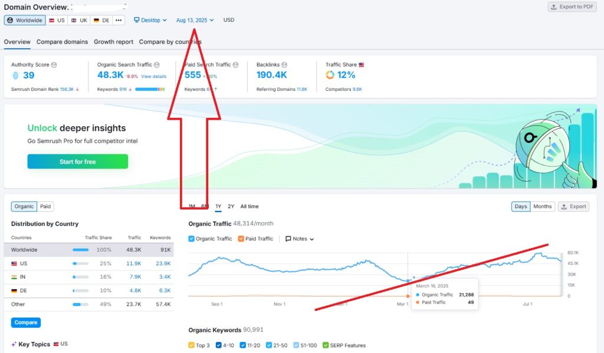The image size is (604, 353).
Task: Click US keywords value 23.9K
Action: 163,263
